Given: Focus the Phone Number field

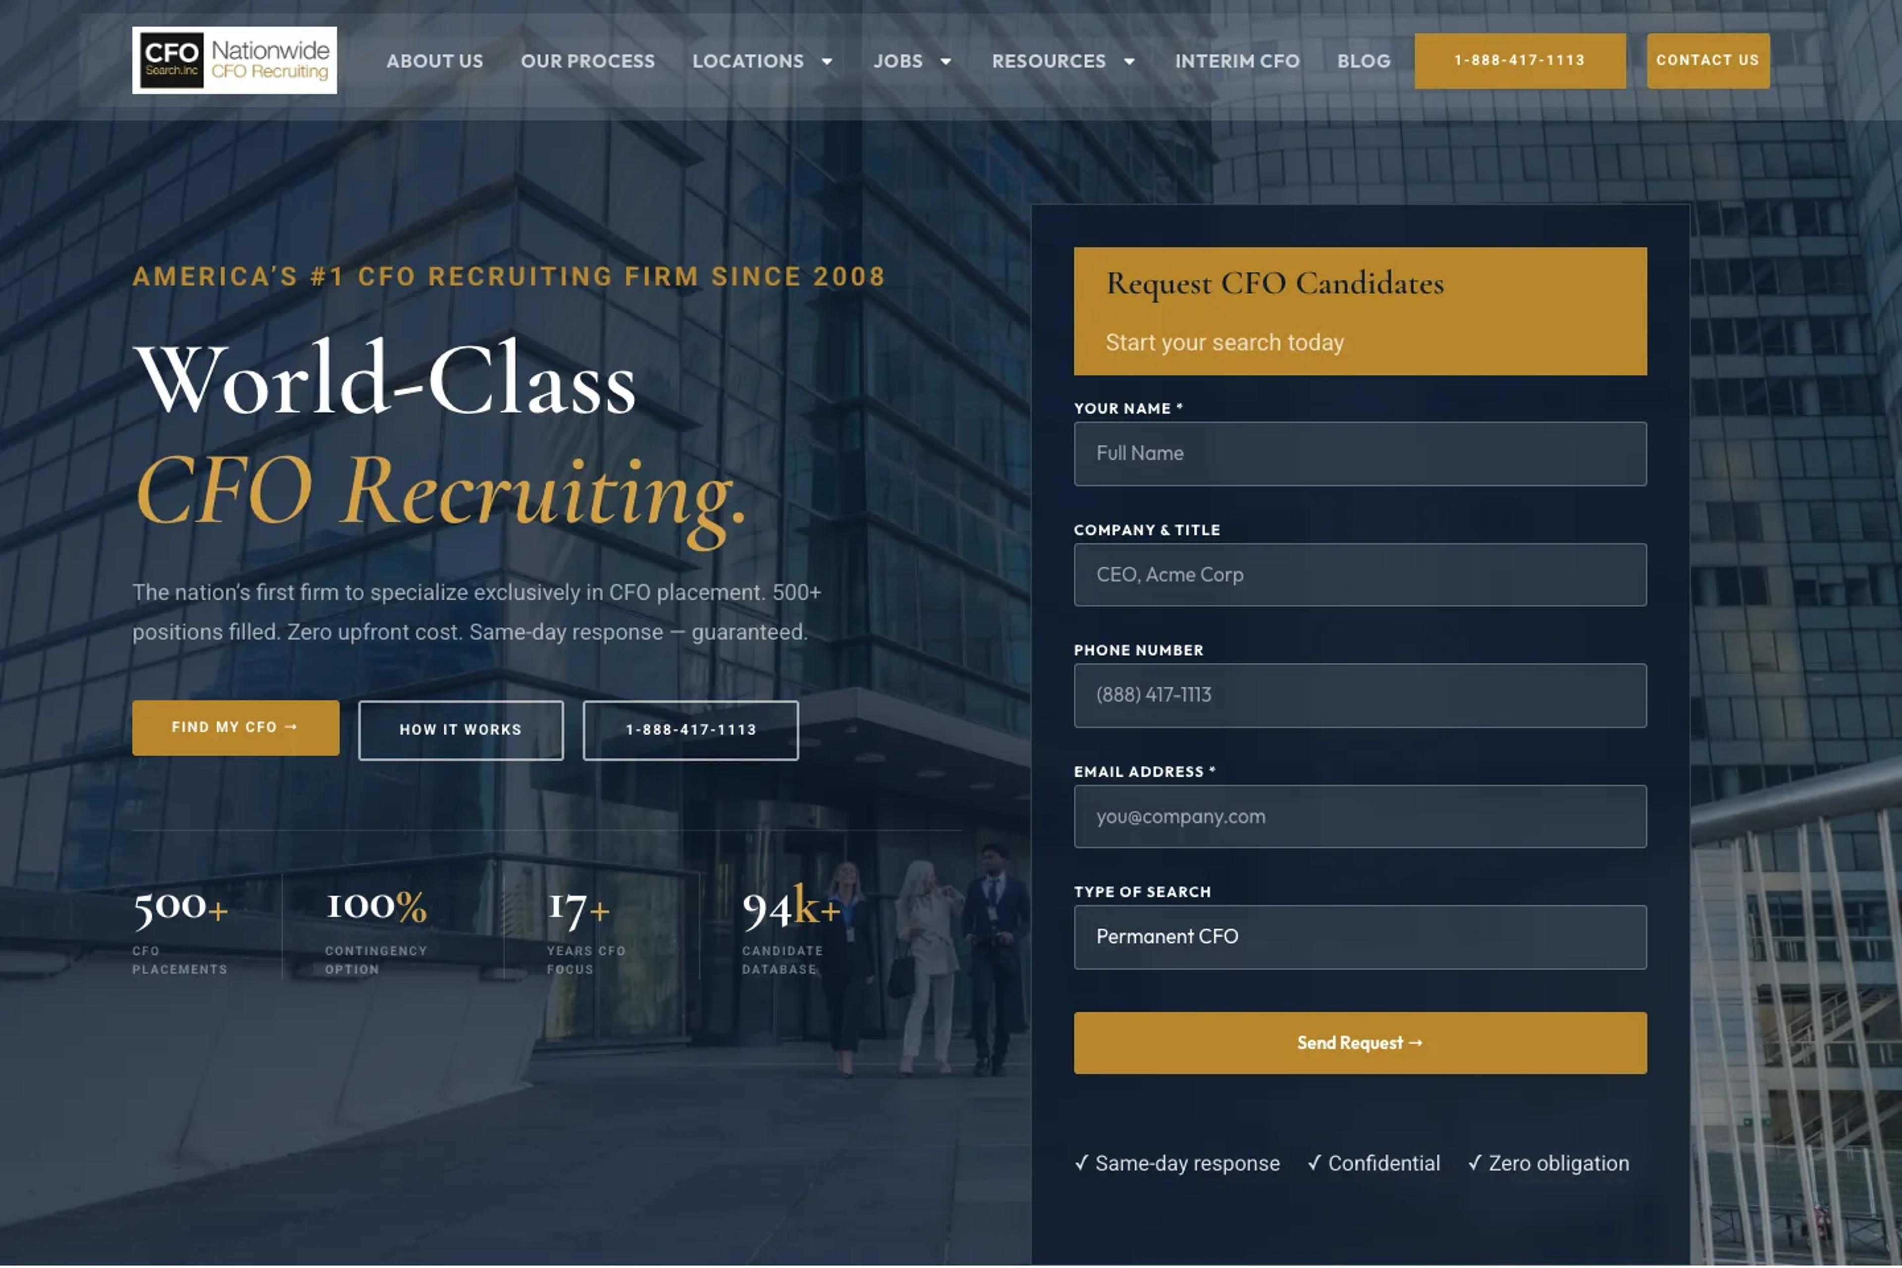Looking at the screenshot, I should (x=1359, y=695).
